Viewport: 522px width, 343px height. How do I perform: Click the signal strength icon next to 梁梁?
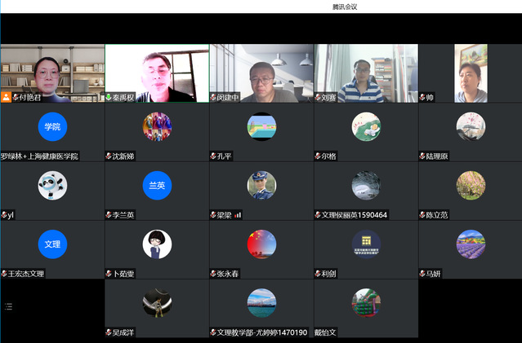239,215
